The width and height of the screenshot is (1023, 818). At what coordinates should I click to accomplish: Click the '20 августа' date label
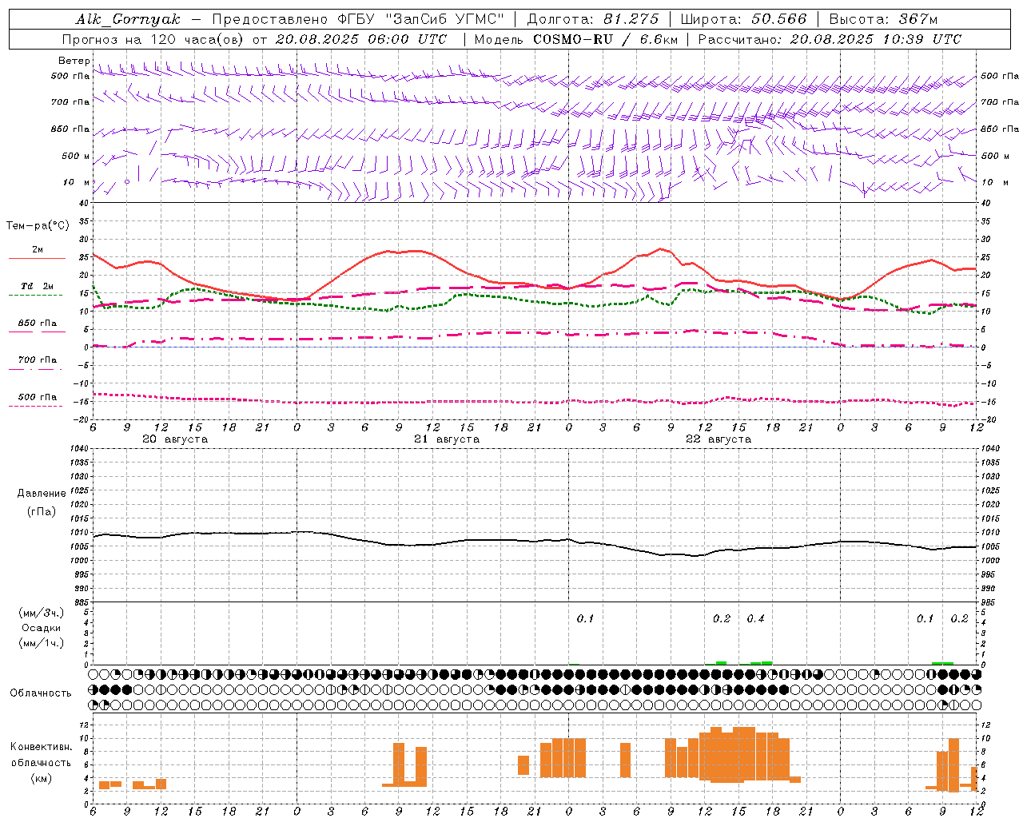pyautogui.click(x=175, y=439)
